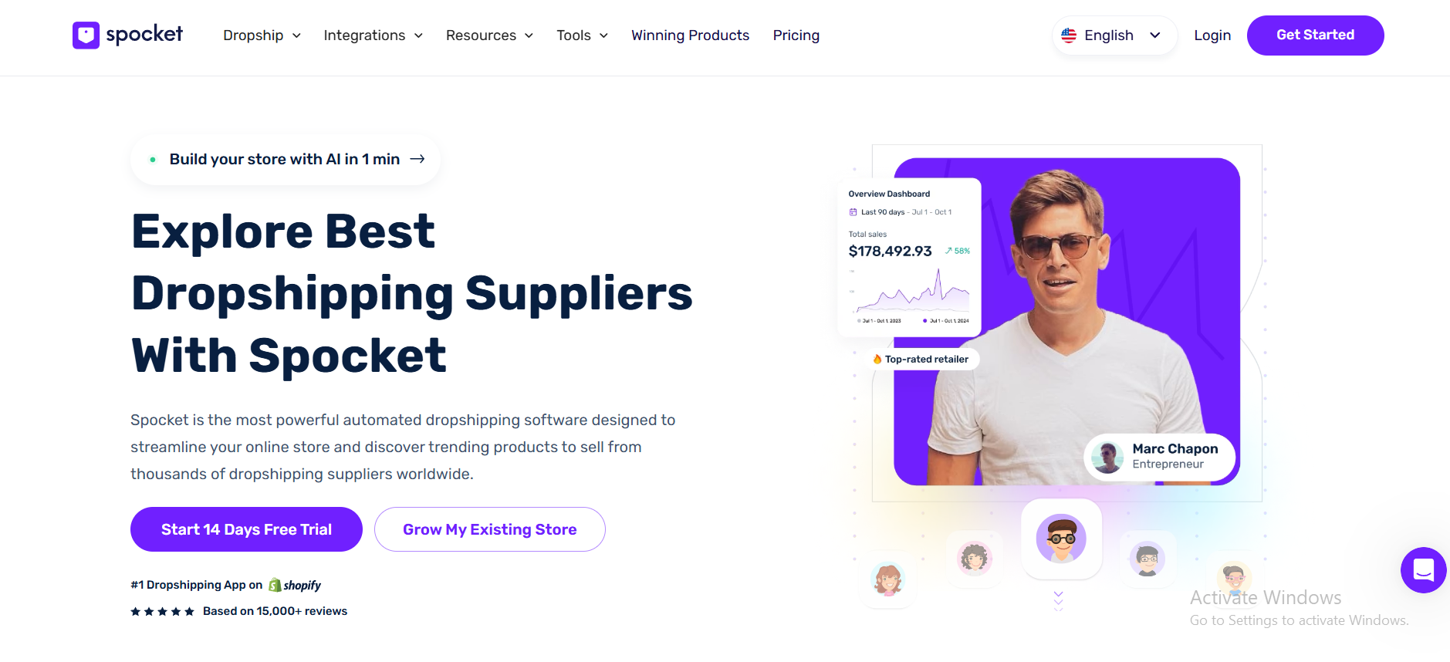Open the Login link
This screenshot has height=662, width=1450.
click(x=1212, y=35)
